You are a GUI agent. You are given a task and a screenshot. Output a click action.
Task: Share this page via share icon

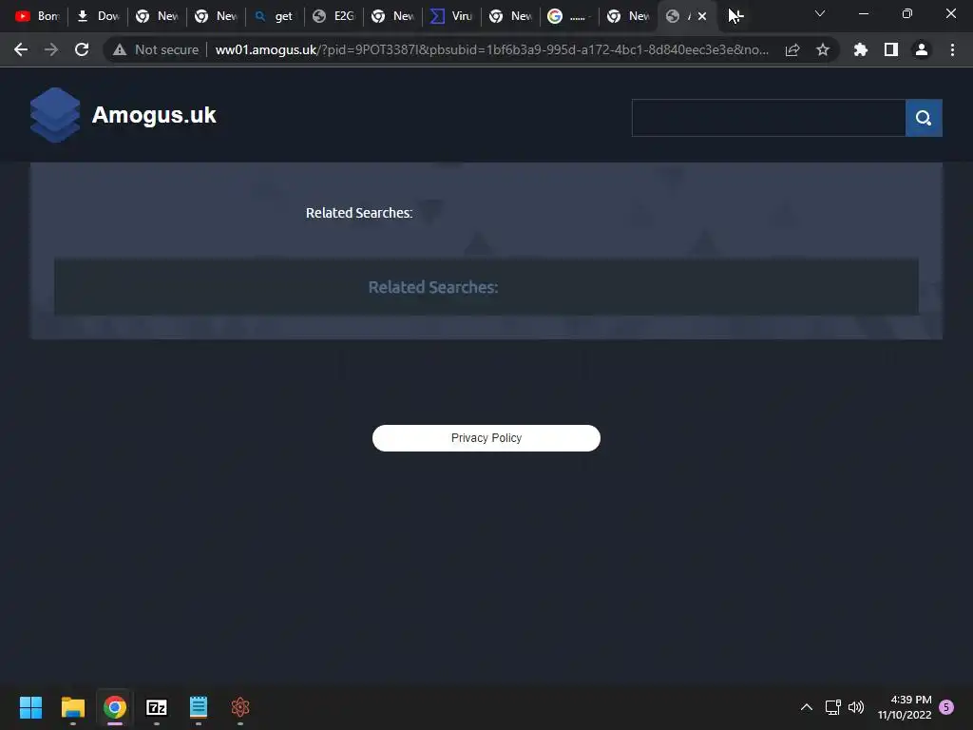(x=792, y=49)
